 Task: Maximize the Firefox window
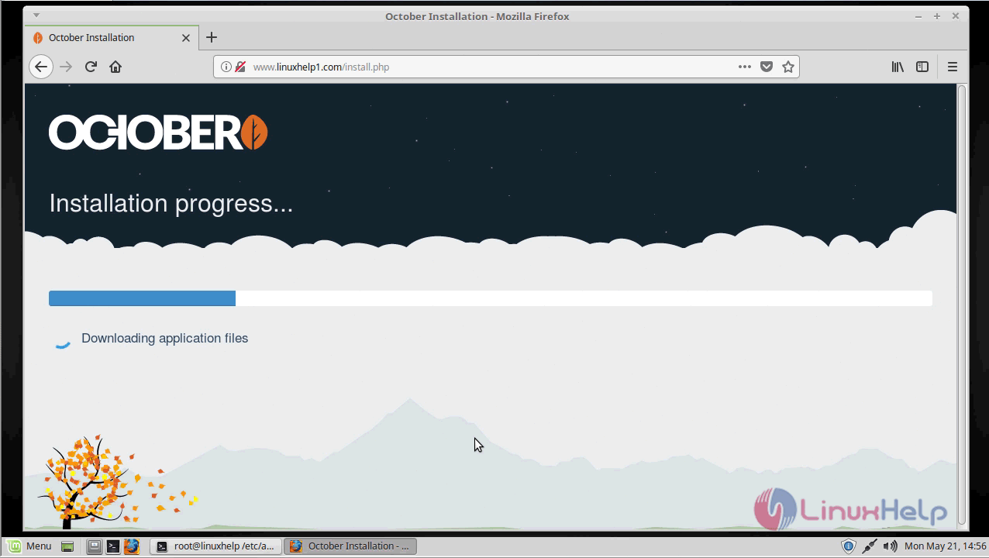tap(937, 15)
